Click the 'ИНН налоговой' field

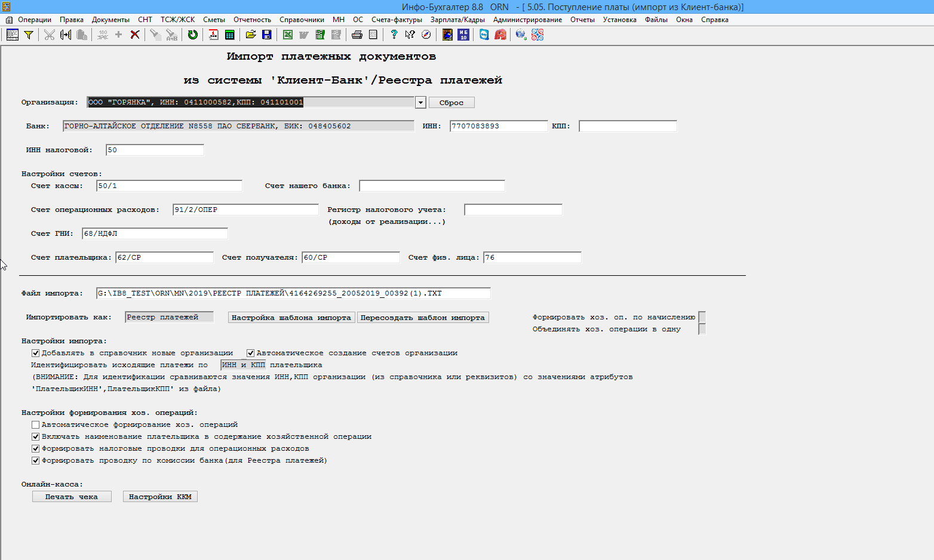(155, 150)
